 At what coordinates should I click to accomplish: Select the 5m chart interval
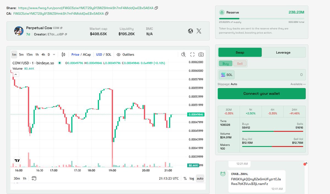pyautogui.click(x=21, y=54)
